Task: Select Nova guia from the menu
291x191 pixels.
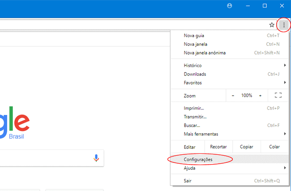Action: [x=194, y=36]
